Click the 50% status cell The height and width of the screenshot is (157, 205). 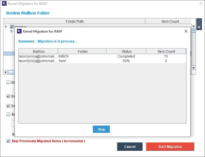point(126,61)
